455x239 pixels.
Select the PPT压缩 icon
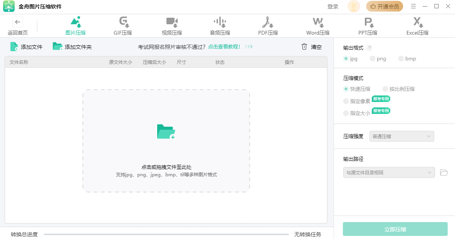[x=368, y=22]
